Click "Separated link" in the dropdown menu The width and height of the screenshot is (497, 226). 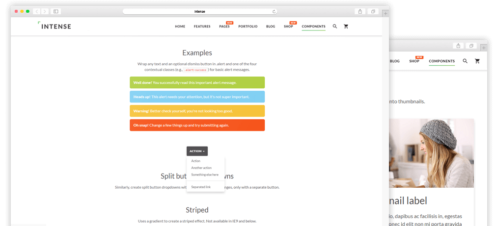(x=201, y=187)
